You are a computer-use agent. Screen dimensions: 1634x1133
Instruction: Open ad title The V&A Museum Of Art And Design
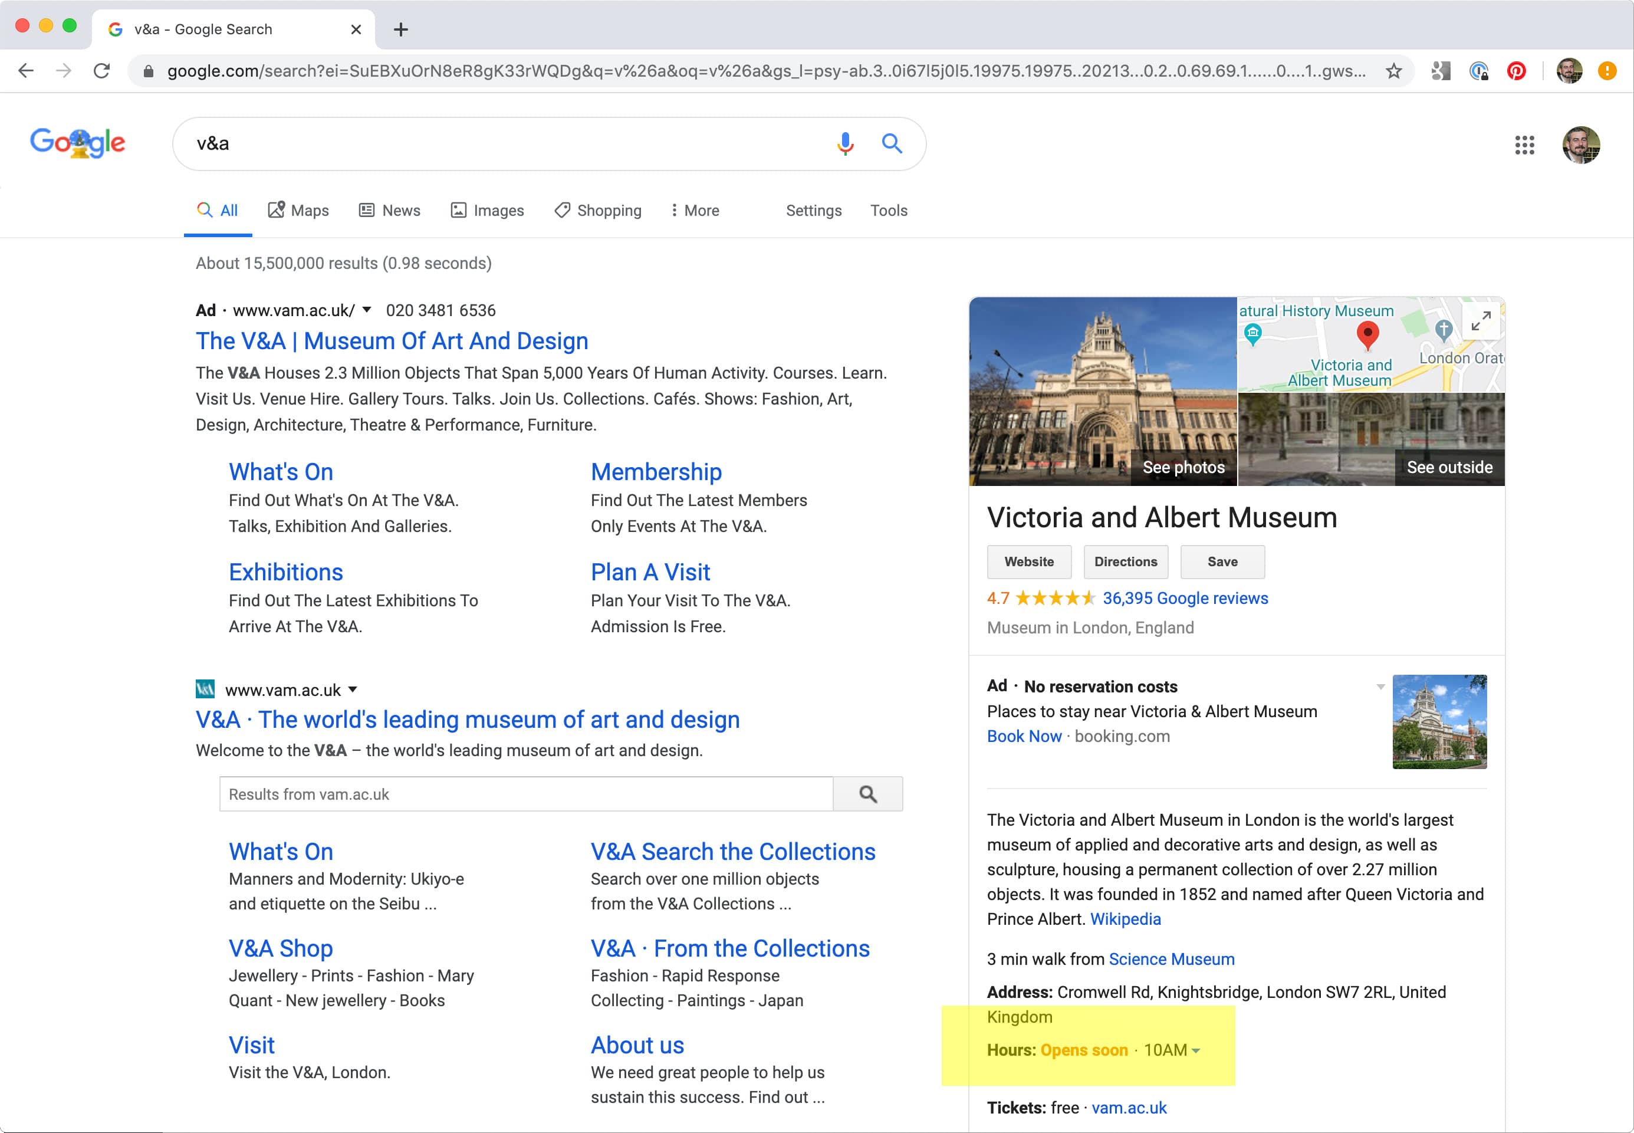392,341
